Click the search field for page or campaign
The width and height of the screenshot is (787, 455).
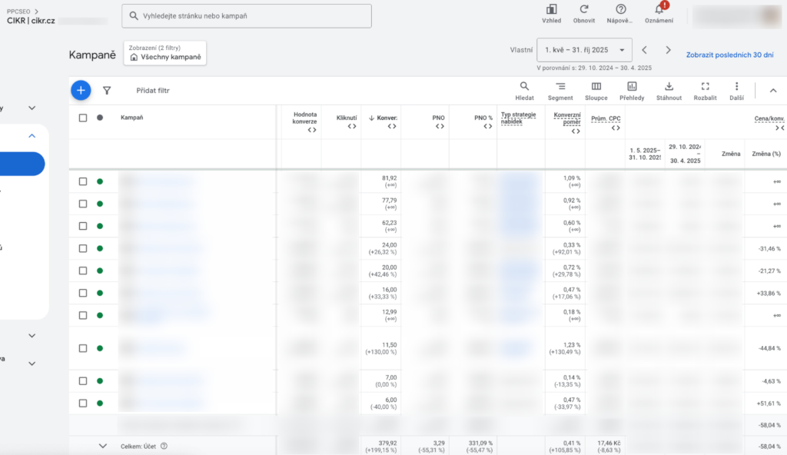click(x=247, y=16)
